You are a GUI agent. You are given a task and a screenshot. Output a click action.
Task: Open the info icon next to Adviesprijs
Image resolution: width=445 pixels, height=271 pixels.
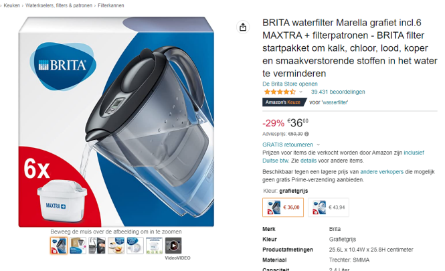click(x=306, y=134)
